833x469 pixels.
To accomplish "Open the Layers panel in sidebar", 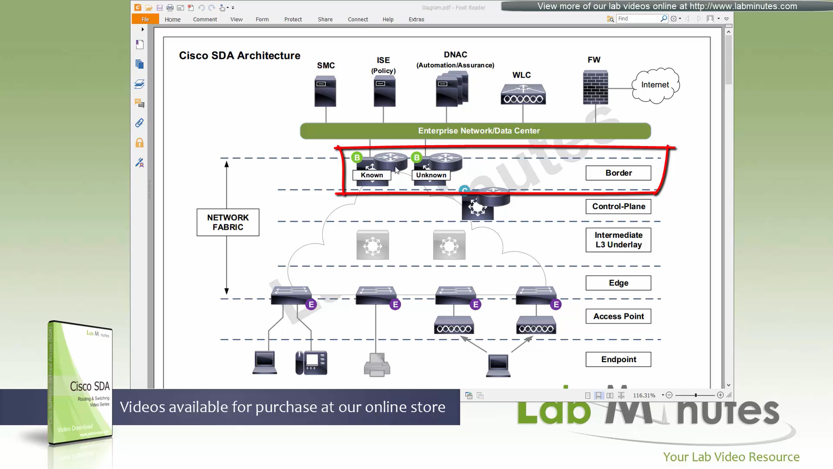I will coord(140,84).
